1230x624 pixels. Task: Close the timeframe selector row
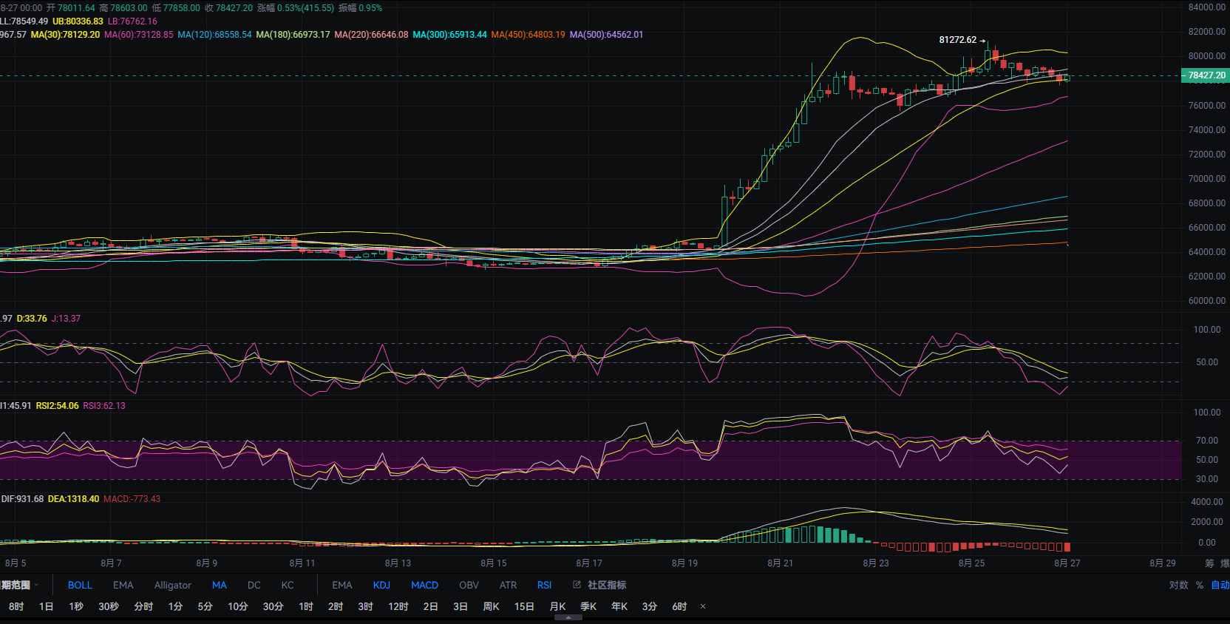click(x=703, y=606)
